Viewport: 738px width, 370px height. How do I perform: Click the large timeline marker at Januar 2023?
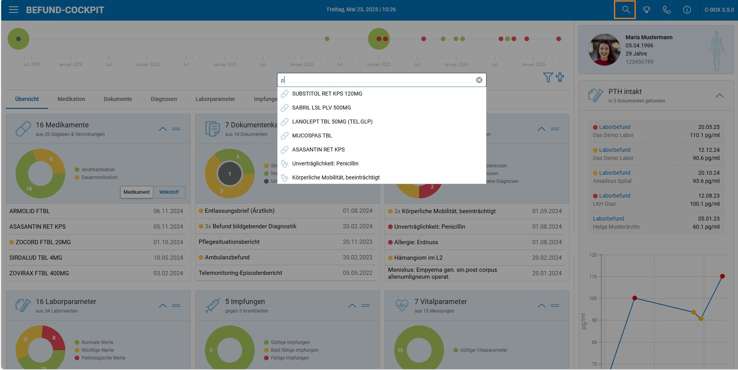tap(379, 39)
